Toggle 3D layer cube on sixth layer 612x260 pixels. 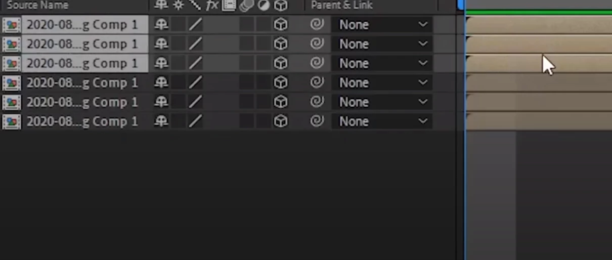[280, 121]
